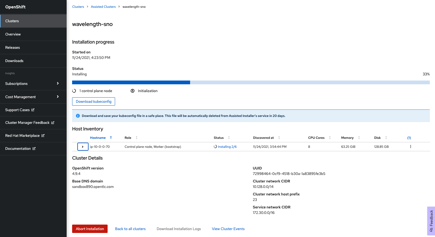Click the hostname ip-10-0-0-70 cell
Image resolution: width=435 pixels, height=237 pixels.
(100, 147)
